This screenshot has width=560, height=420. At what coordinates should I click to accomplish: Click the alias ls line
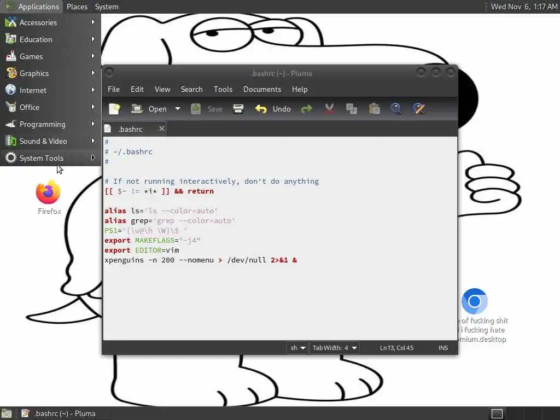161,211
